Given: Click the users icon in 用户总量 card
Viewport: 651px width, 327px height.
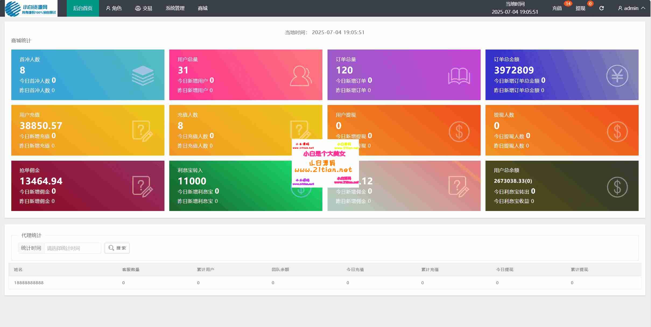Looking at the screenshot, I should click(301, 76).
